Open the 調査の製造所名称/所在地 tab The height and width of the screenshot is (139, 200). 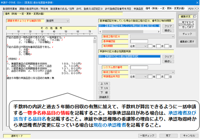click(x=34, y=9)
